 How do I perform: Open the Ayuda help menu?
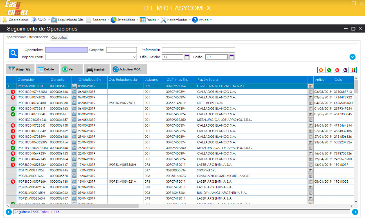point(202,20)
